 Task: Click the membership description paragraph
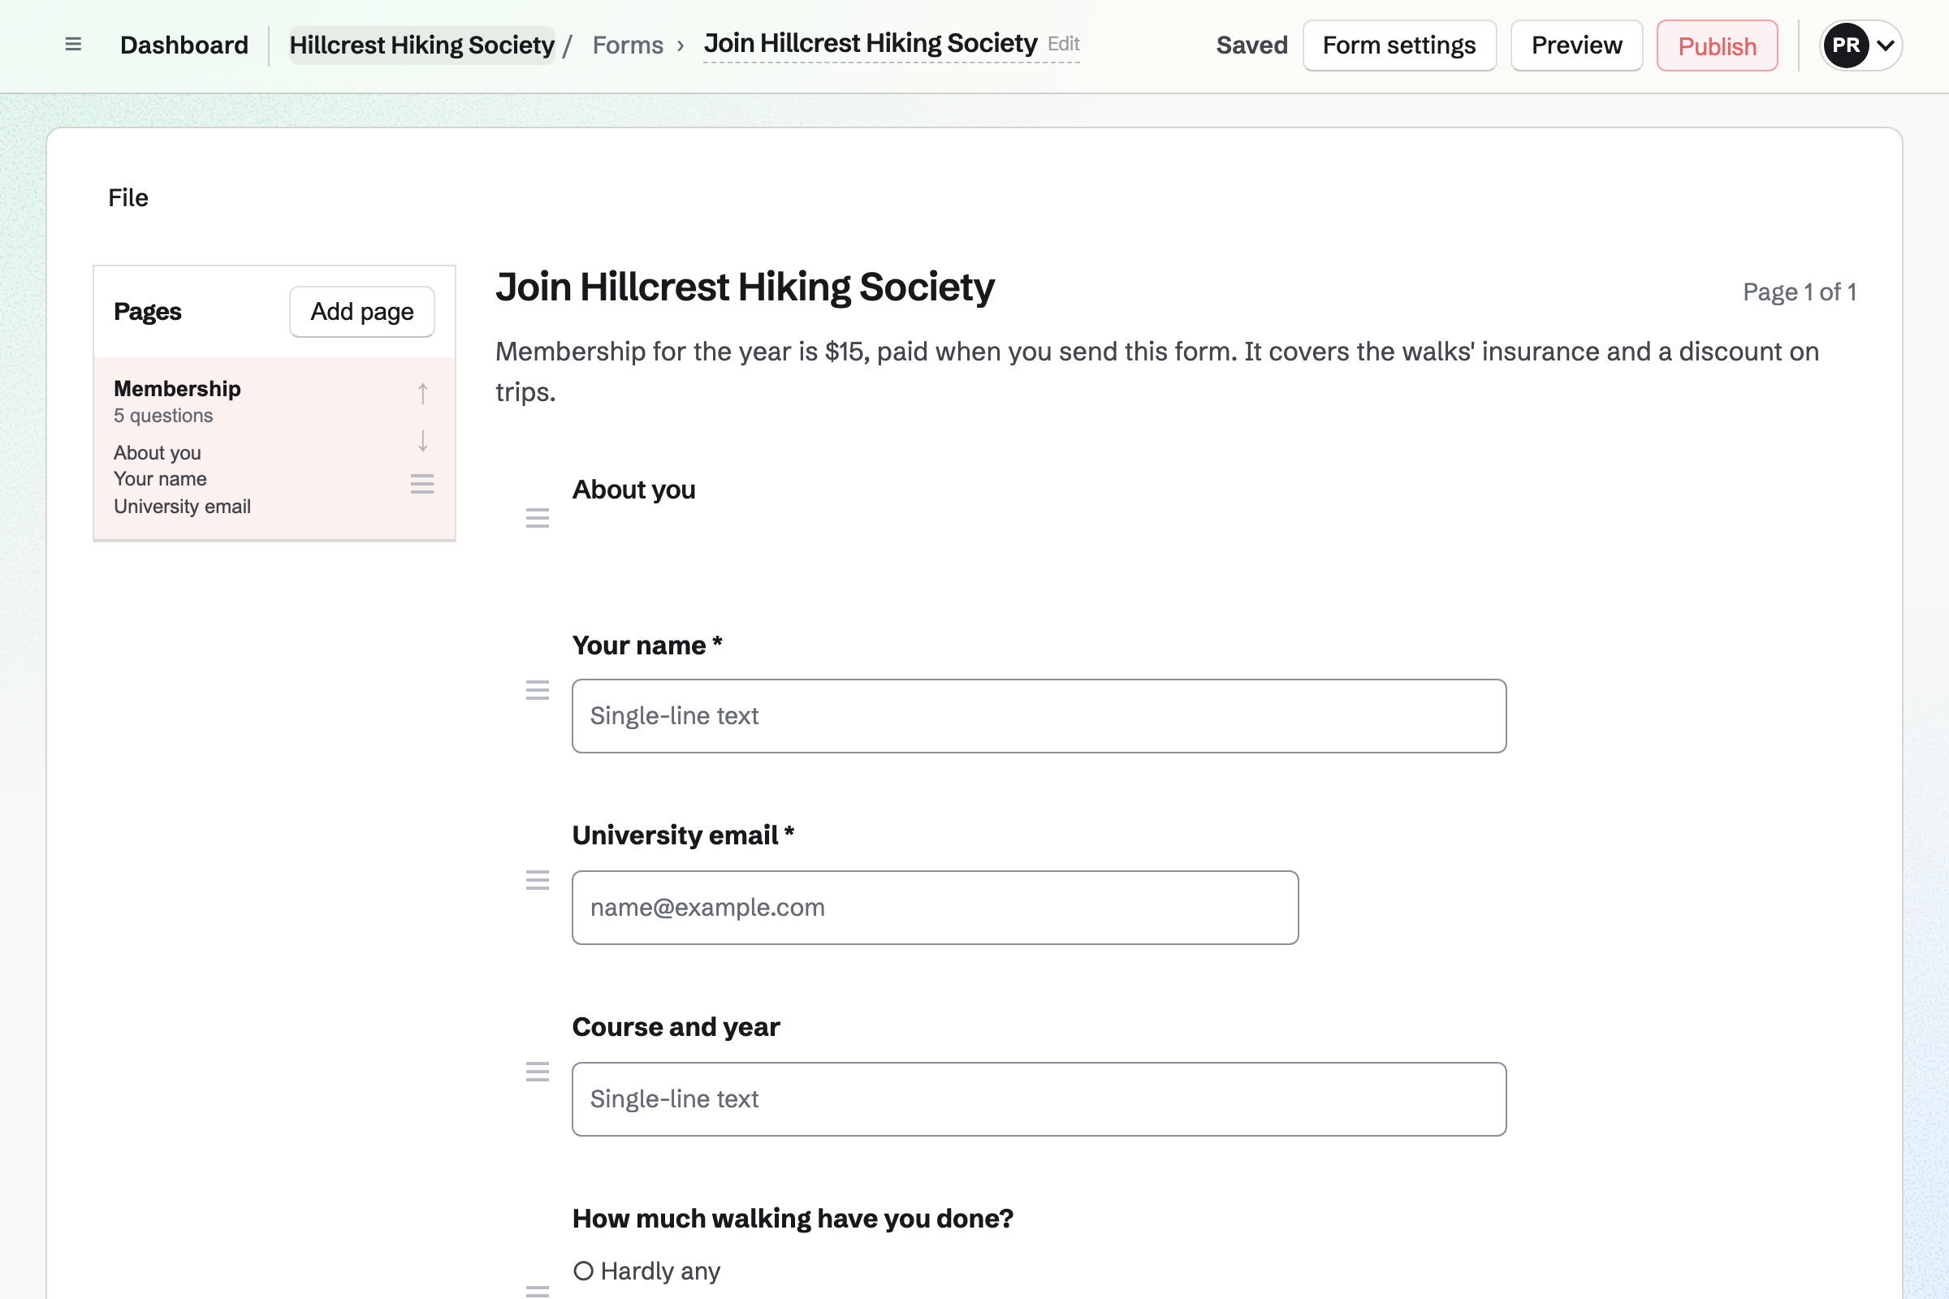[1156, 371]
